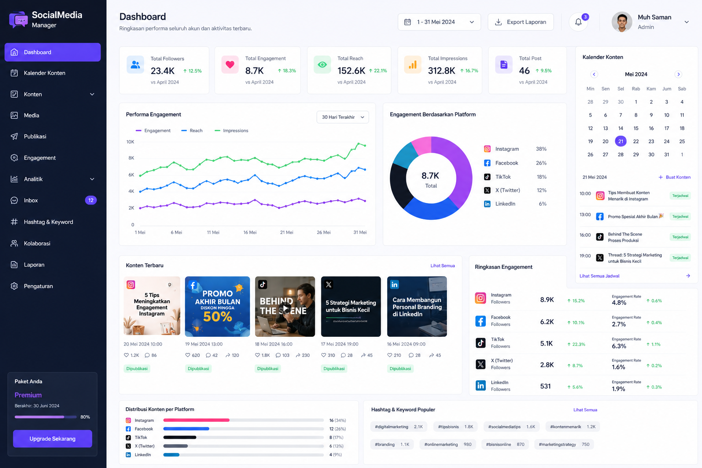Open the 5 Tips Instagram post thumbnail
Image resolution: width=702 pixels, height=468 pixels.
pyautogui.click(x=152, y=306)
